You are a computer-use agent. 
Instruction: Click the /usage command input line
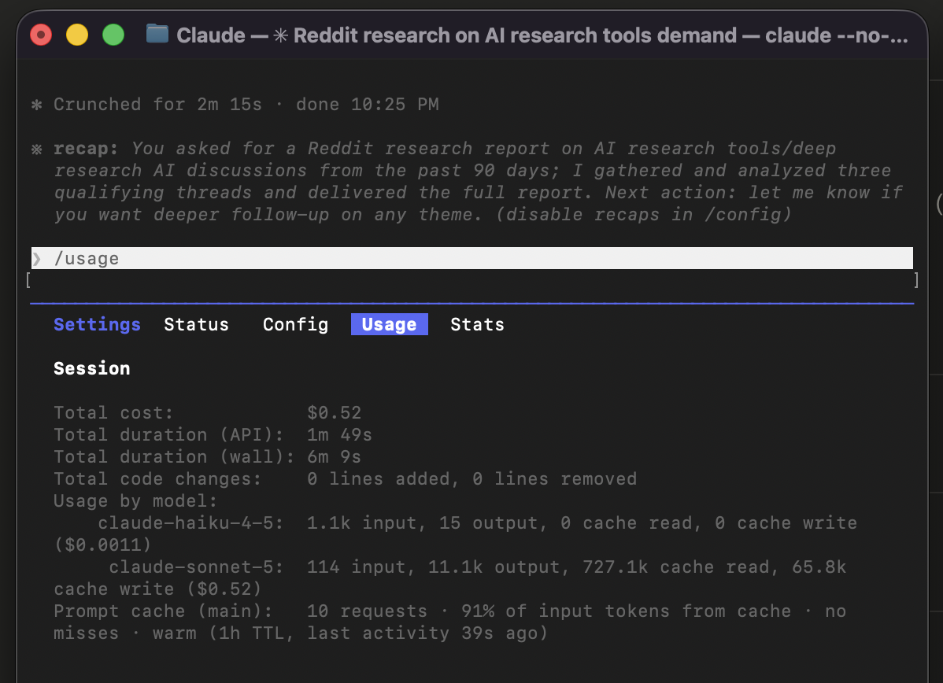472,259
